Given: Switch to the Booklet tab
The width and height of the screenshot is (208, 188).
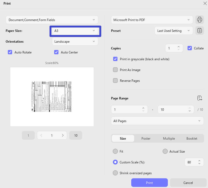Looking at the screenshot, I should point(192,138).
